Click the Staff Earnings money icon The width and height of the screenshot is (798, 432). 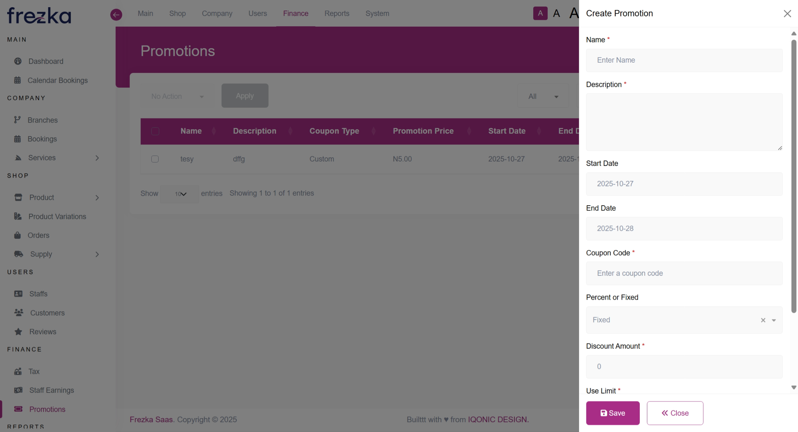click(x=18, y=390)
